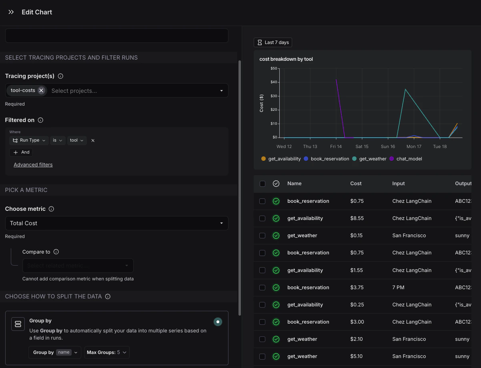Remove the tool-costs project tag

[41, 90]
